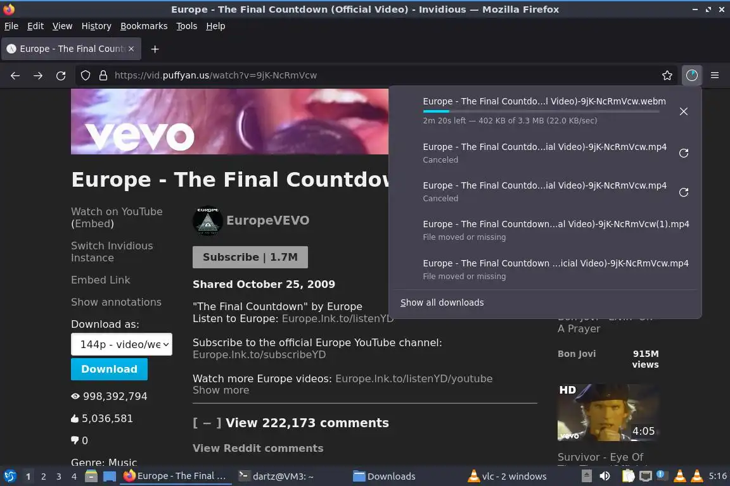730x486 pixels.
Task: Open the clipboard manager tray icon
Action: [x=628, y=477]
